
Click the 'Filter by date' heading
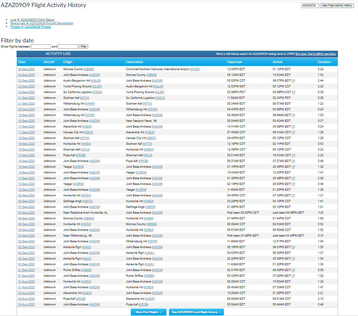(18, 40)
